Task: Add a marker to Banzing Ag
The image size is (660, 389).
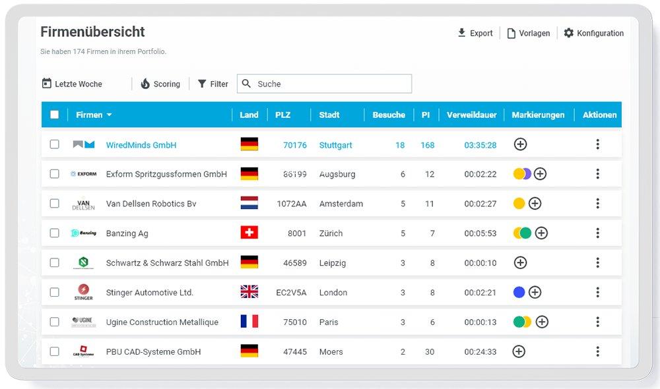Action: [541, 233]
